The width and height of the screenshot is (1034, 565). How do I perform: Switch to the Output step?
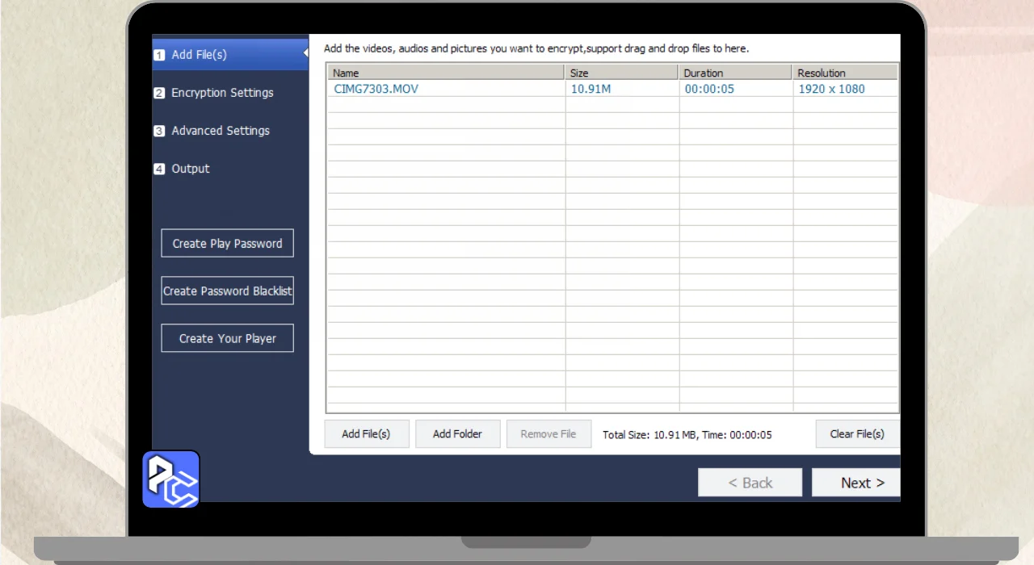[191, 169]
